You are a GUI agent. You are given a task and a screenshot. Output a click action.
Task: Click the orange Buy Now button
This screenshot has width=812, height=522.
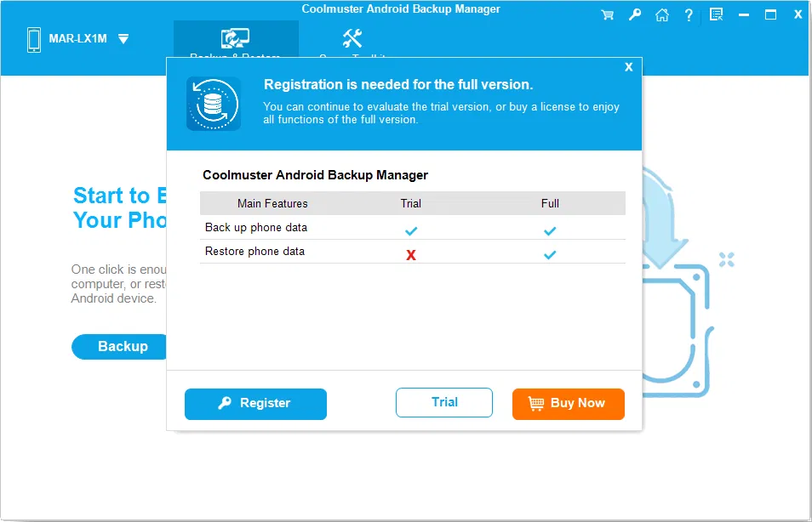(568, 404)
